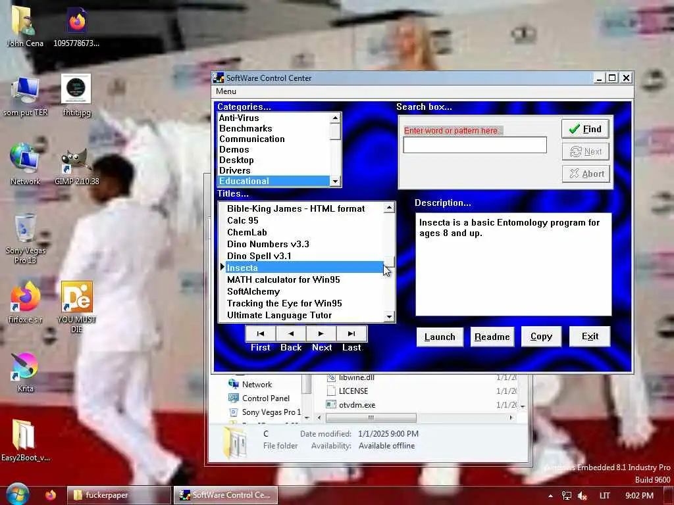Open the Easy2Boot folder icon
The width and height of the screenshot is (674, 505).
[x=25, y=440]
